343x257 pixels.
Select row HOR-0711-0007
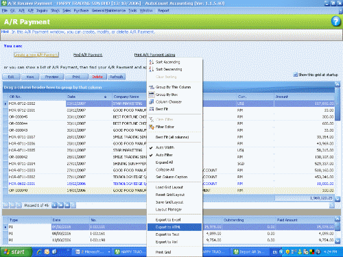(x=171, y=137)
